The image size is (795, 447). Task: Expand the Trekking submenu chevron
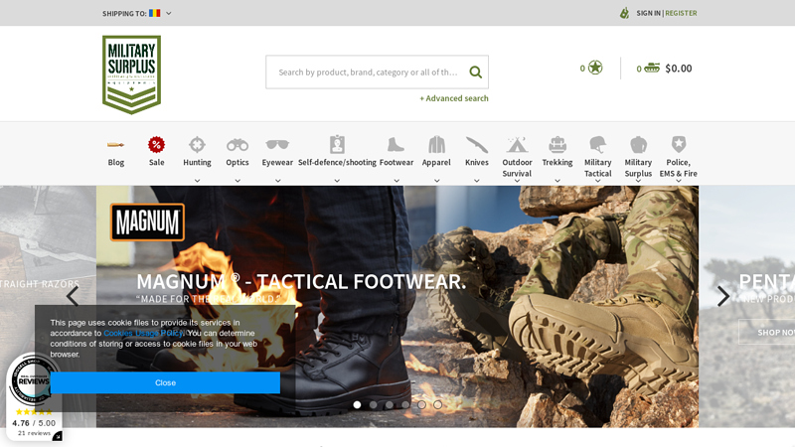(557, 181)
